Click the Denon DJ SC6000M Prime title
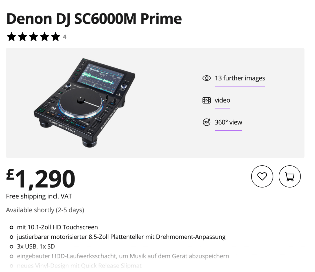 tap(94, 19)
